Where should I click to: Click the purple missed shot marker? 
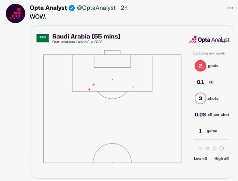[133, 87]
